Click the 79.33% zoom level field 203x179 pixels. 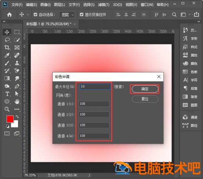(x=30, y=175)
